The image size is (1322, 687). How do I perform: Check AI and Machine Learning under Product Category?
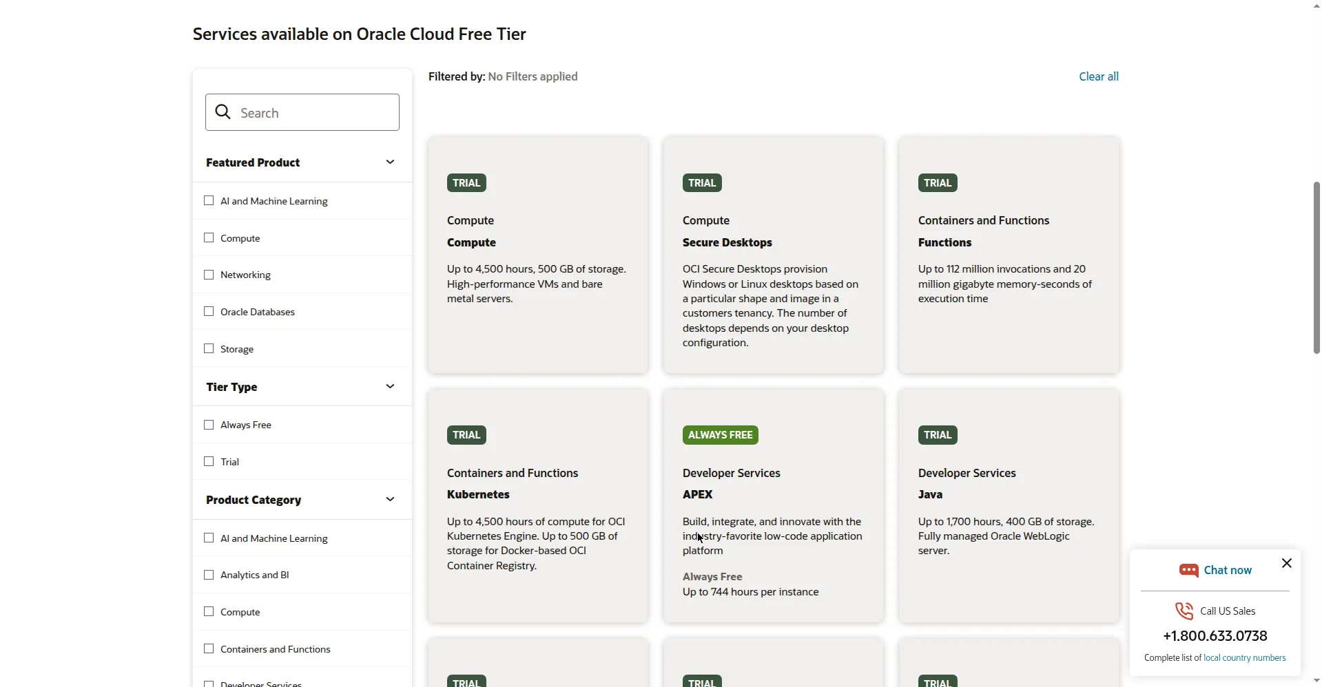tap(209, 538)
